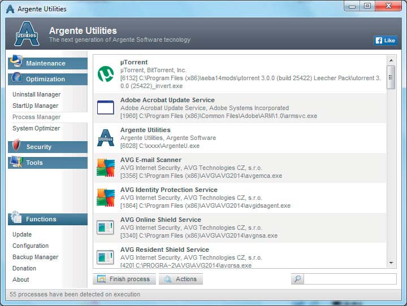Minimize the Argente Utilities window
The width and height of the screenshot is (407, 306).
point(352,6)
